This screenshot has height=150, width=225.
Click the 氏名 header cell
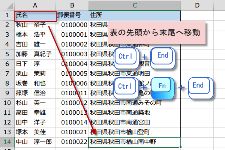point(35,16)
